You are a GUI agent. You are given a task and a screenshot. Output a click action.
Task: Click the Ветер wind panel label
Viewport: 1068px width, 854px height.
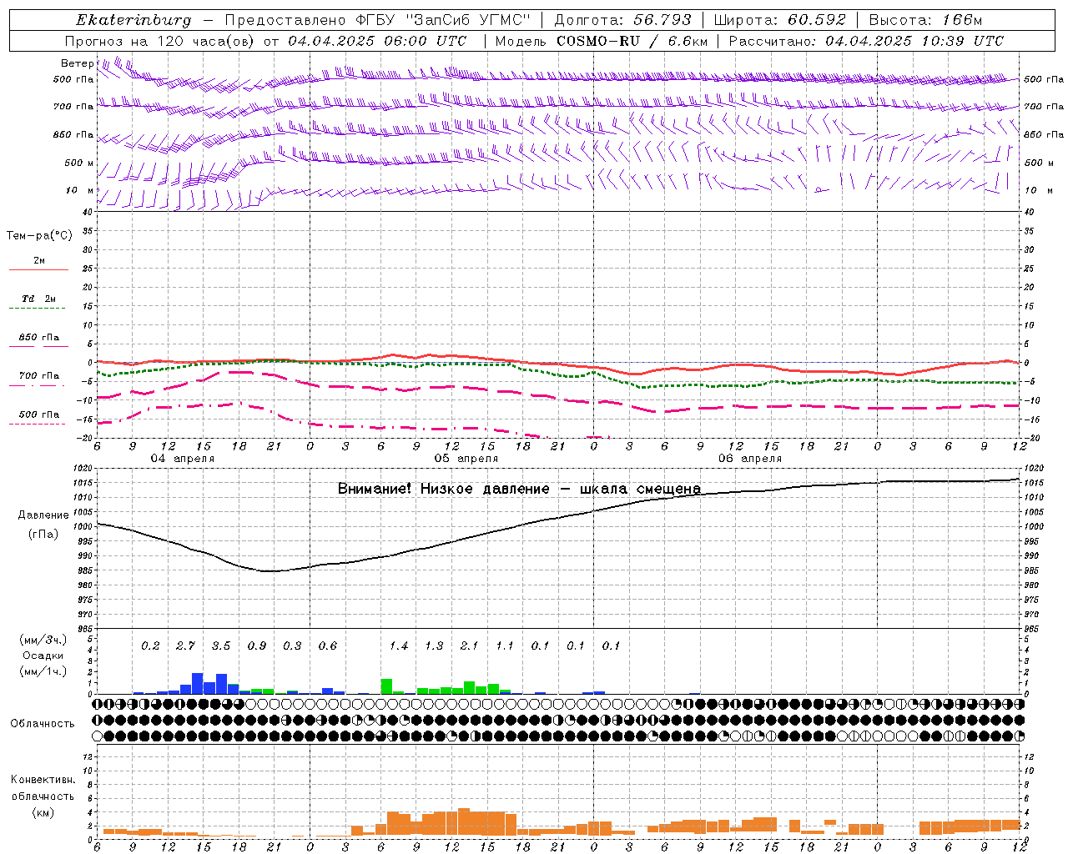point(77,63)
